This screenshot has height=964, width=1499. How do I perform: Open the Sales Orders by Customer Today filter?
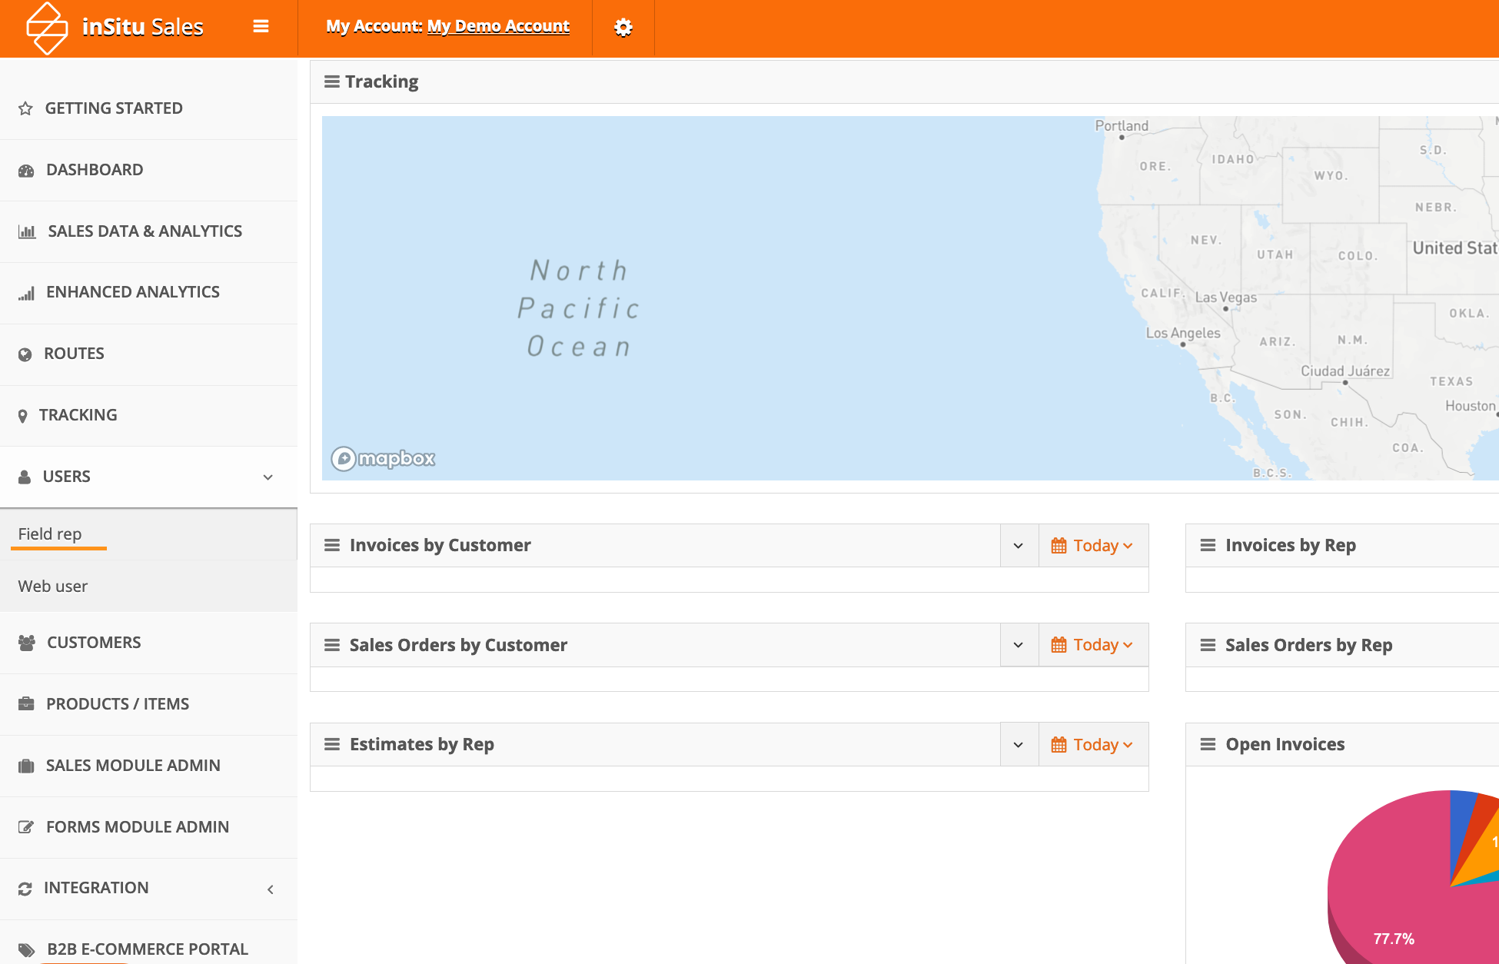[x=1092, y=645]
